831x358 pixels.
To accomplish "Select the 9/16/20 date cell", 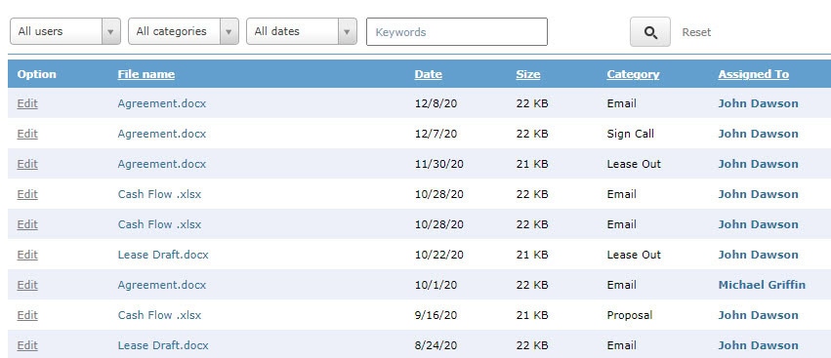I will (436, 314).
